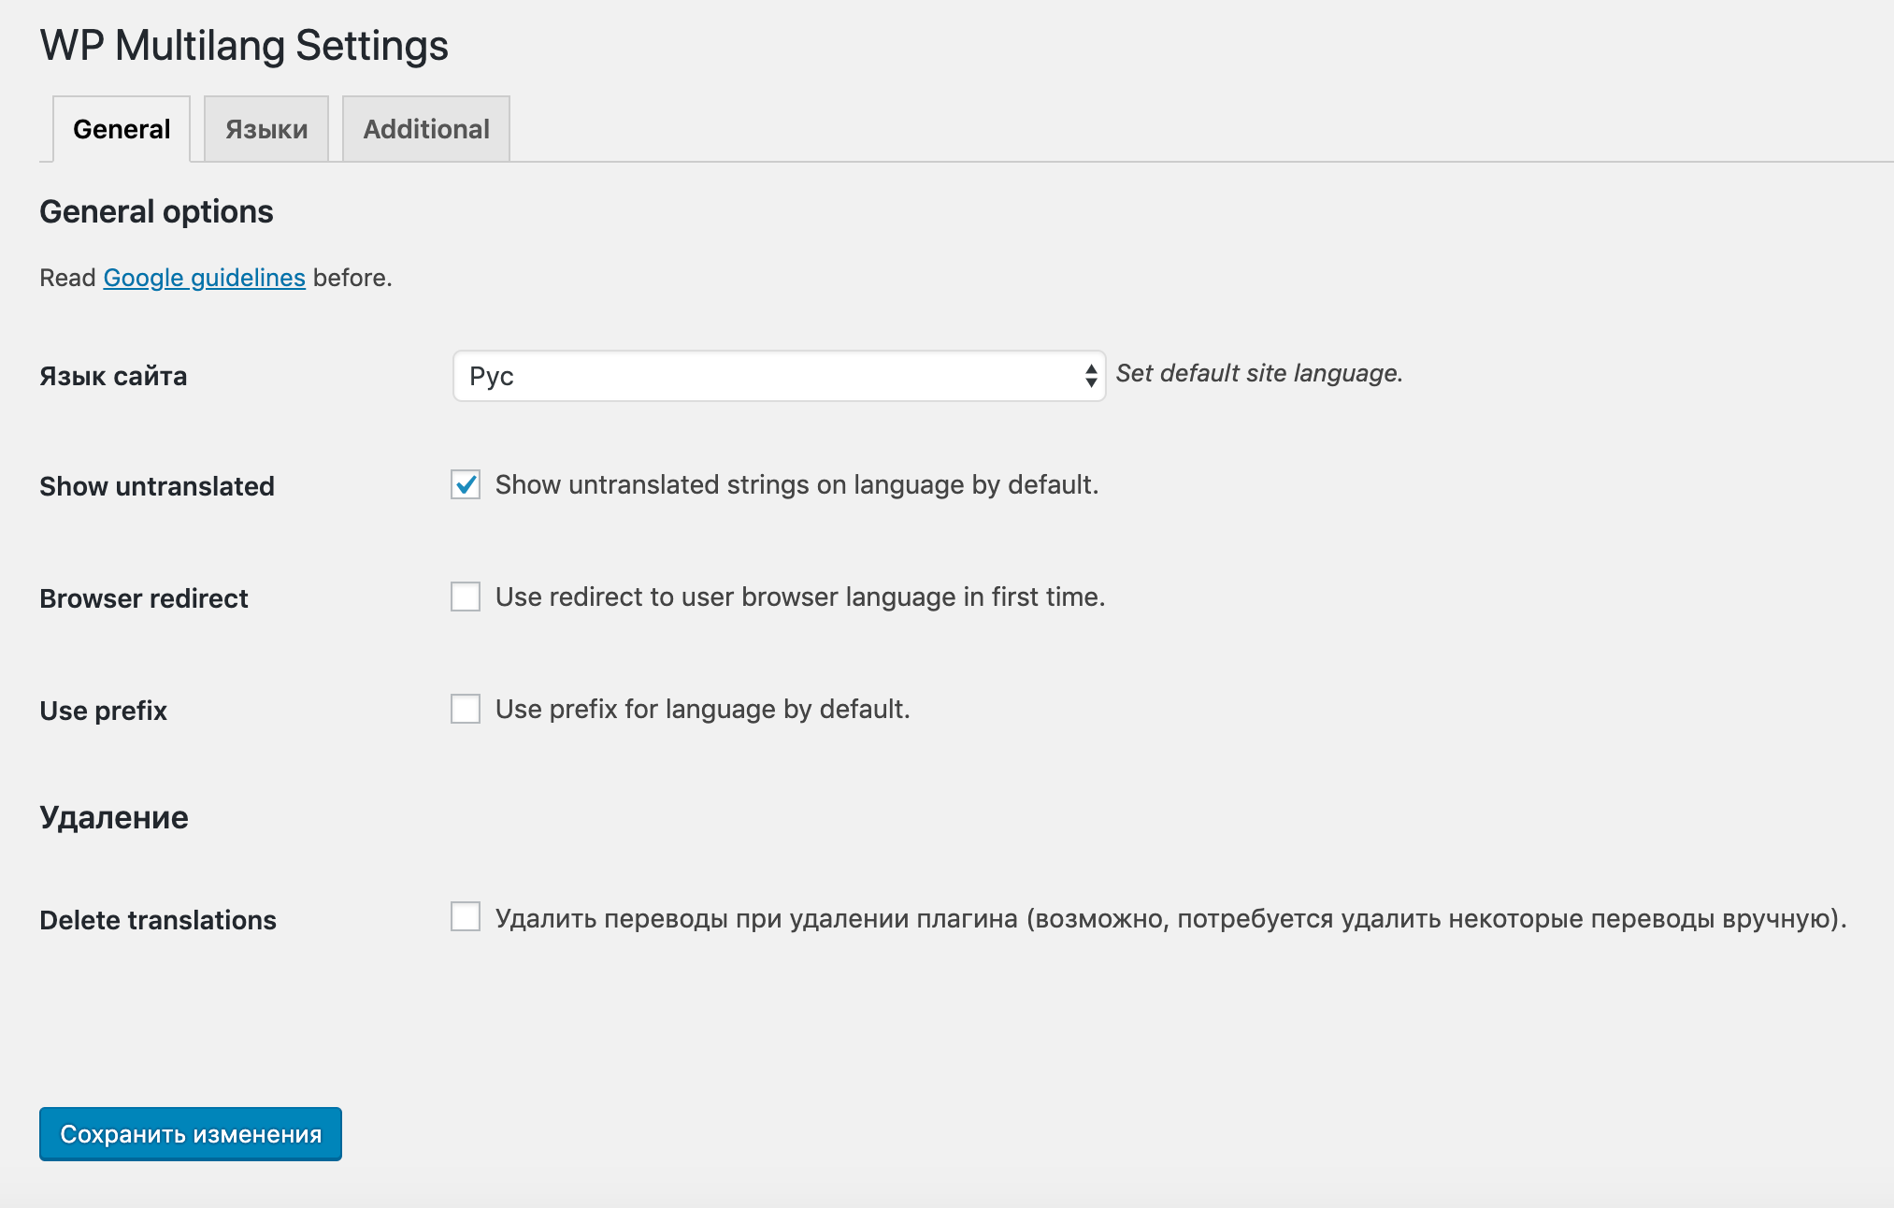This screenshot has width=1894, height=1208.
Task: Open the Additional settings tab
Action: point(425,128)
